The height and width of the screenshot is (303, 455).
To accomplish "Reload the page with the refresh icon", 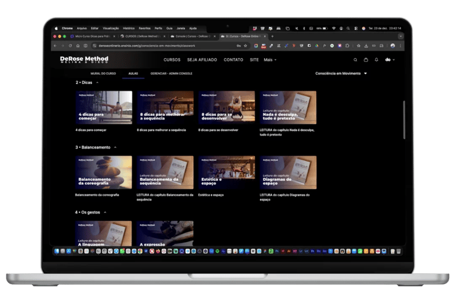I will click(71, 46).
